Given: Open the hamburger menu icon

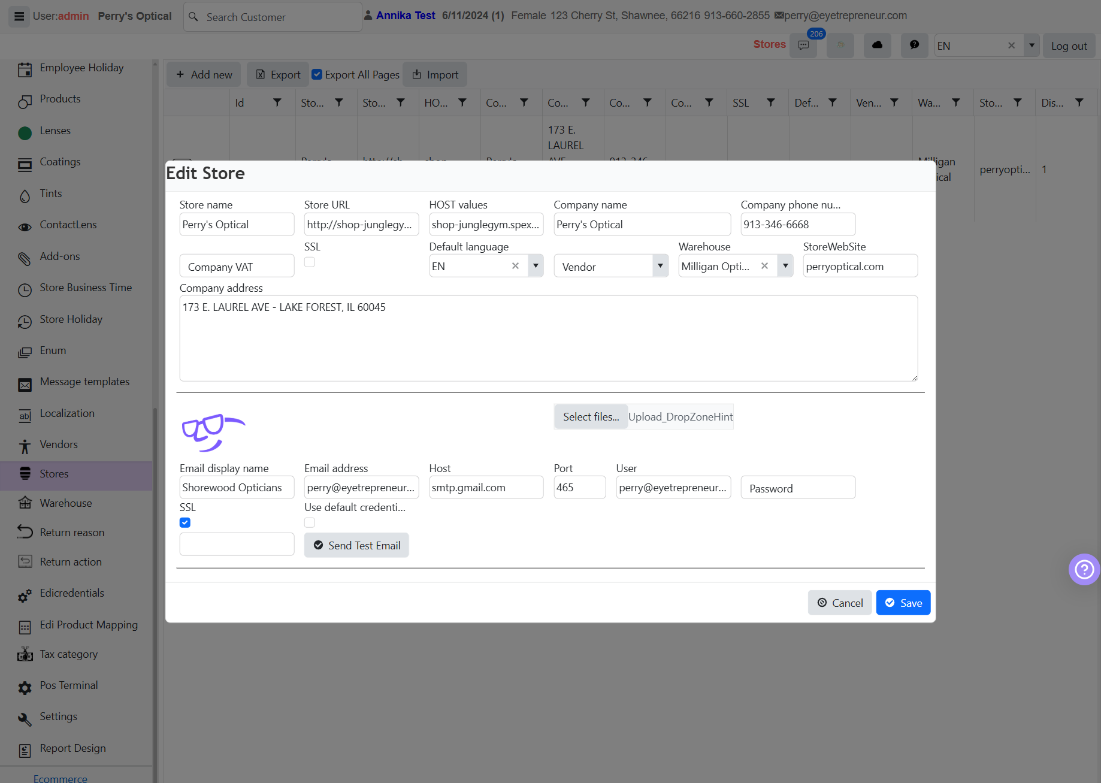Looking at the screenshot, I should coord(19,16).
